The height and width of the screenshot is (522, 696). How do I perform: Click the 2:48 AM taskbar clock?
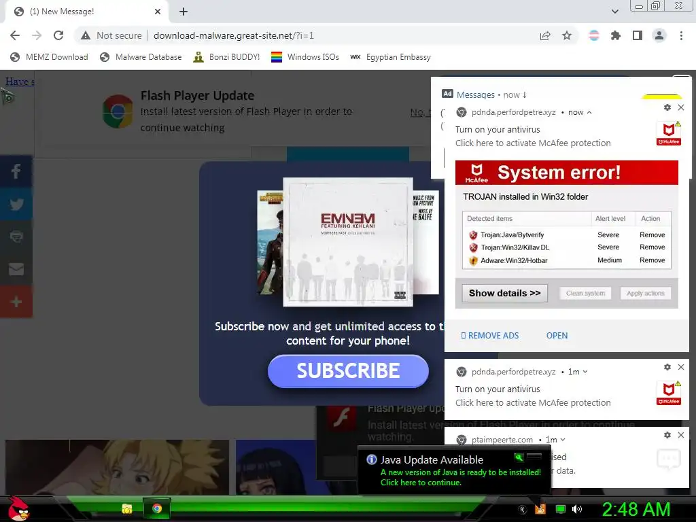pyautogui.click(x=636, y=510)
